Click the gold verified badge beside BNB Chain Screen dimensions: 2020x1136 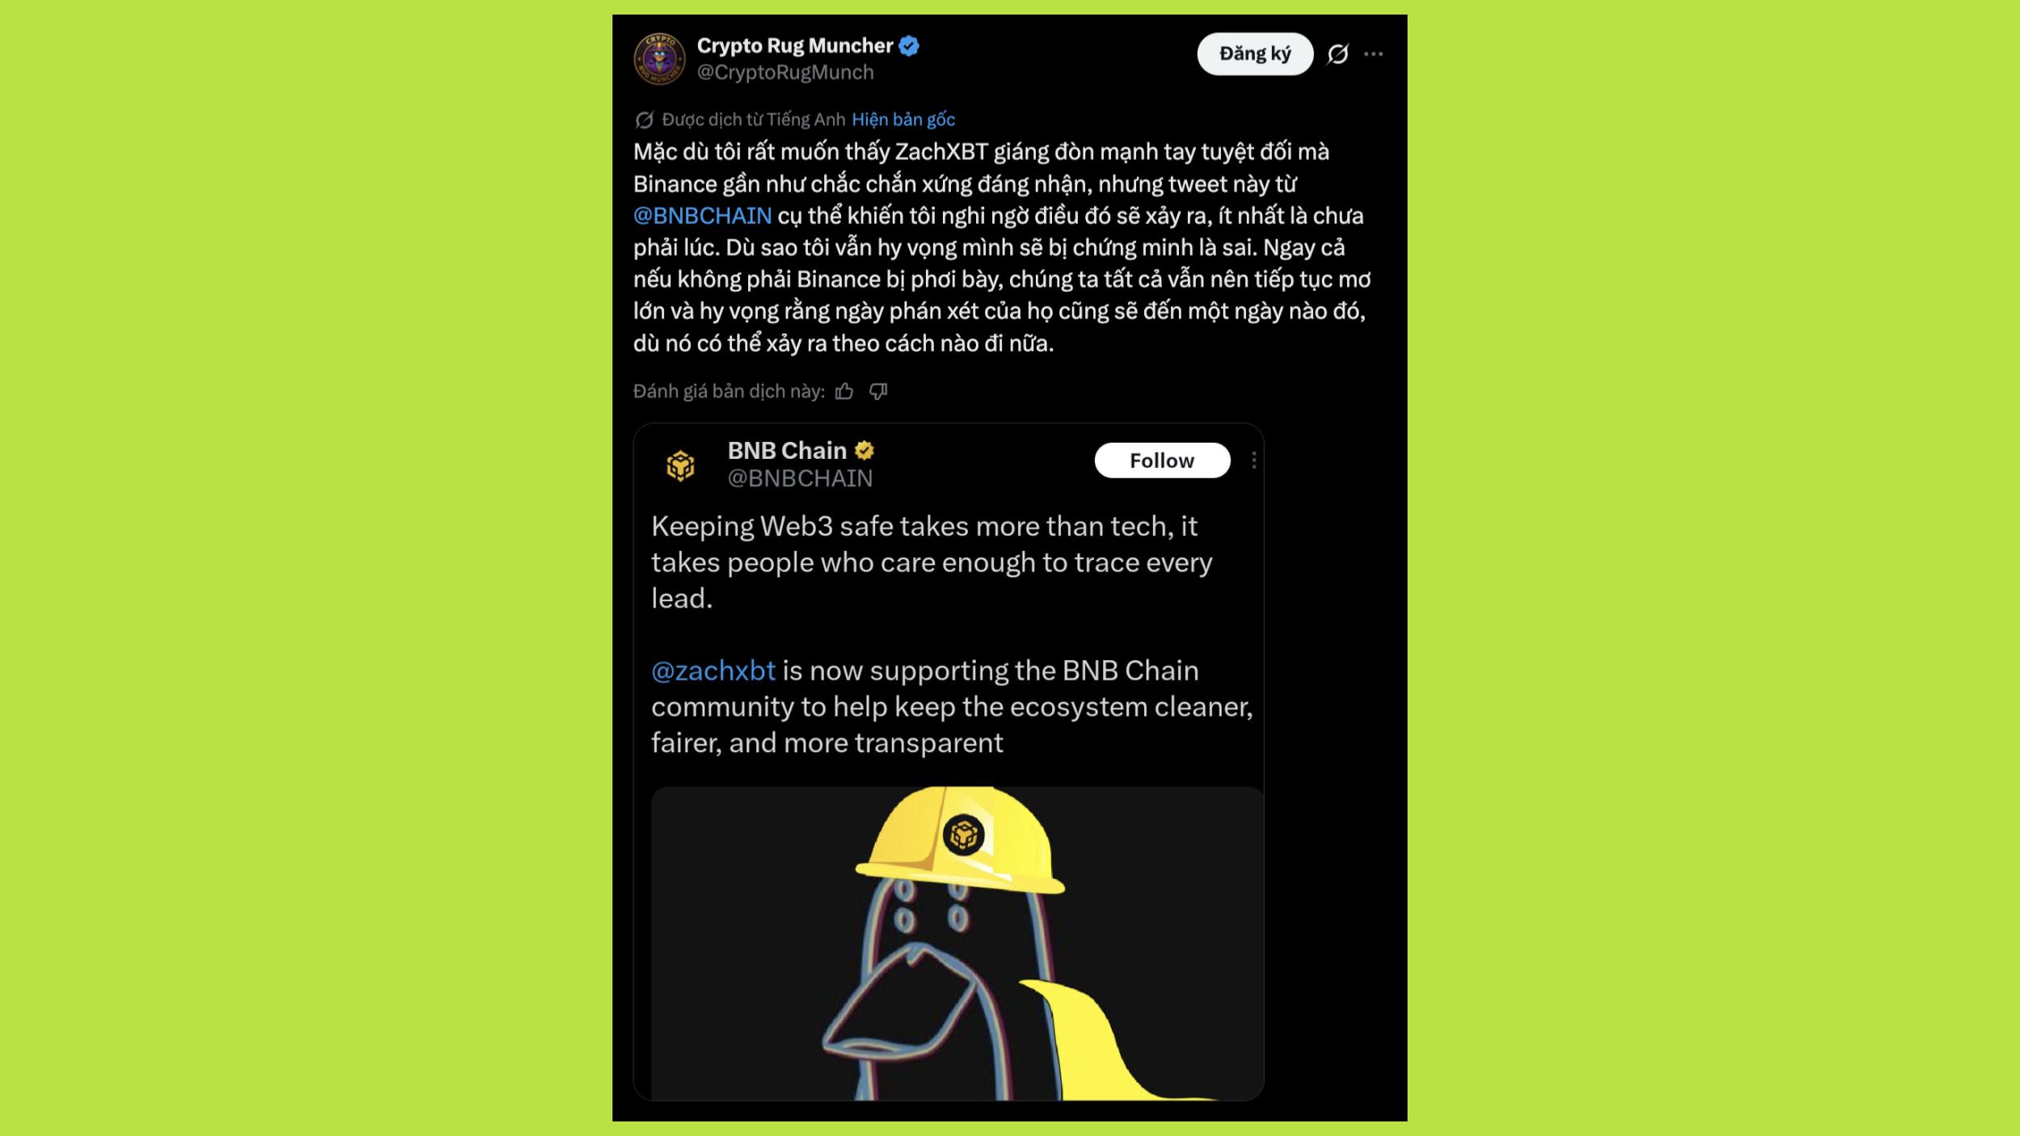pyautogui.click(x=865, y=450)
